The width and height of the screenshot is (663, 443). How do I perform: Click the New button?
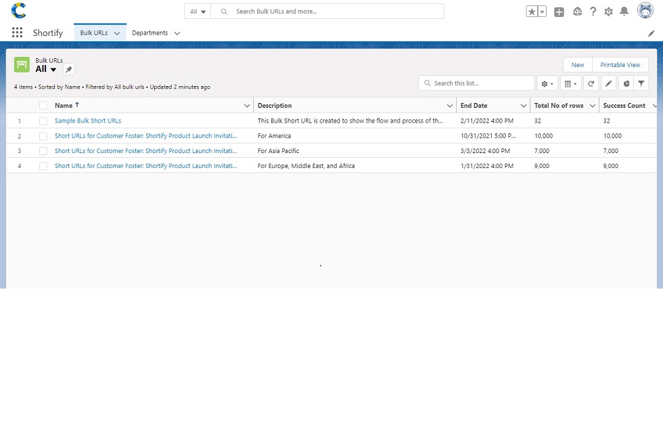(x=577, y=65)
